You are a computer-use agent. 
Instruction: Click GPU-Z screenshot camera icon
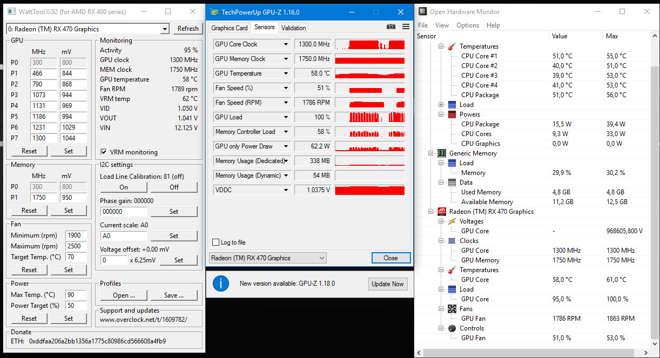391,27
